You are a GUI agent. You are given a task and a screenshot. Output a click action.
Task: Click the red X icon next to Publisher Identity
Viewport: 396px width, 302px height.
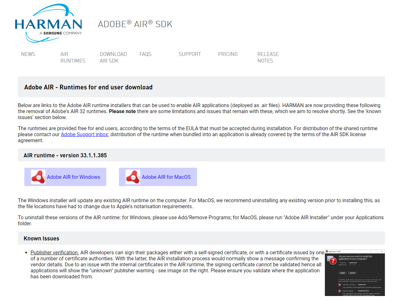340,285
